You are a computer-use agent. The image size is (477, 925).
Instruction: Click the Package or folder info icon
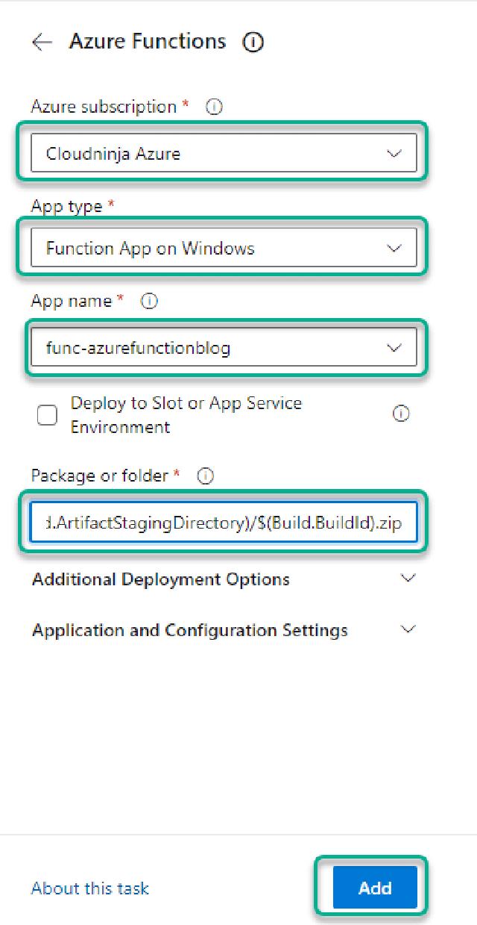[x=206, y=476]
